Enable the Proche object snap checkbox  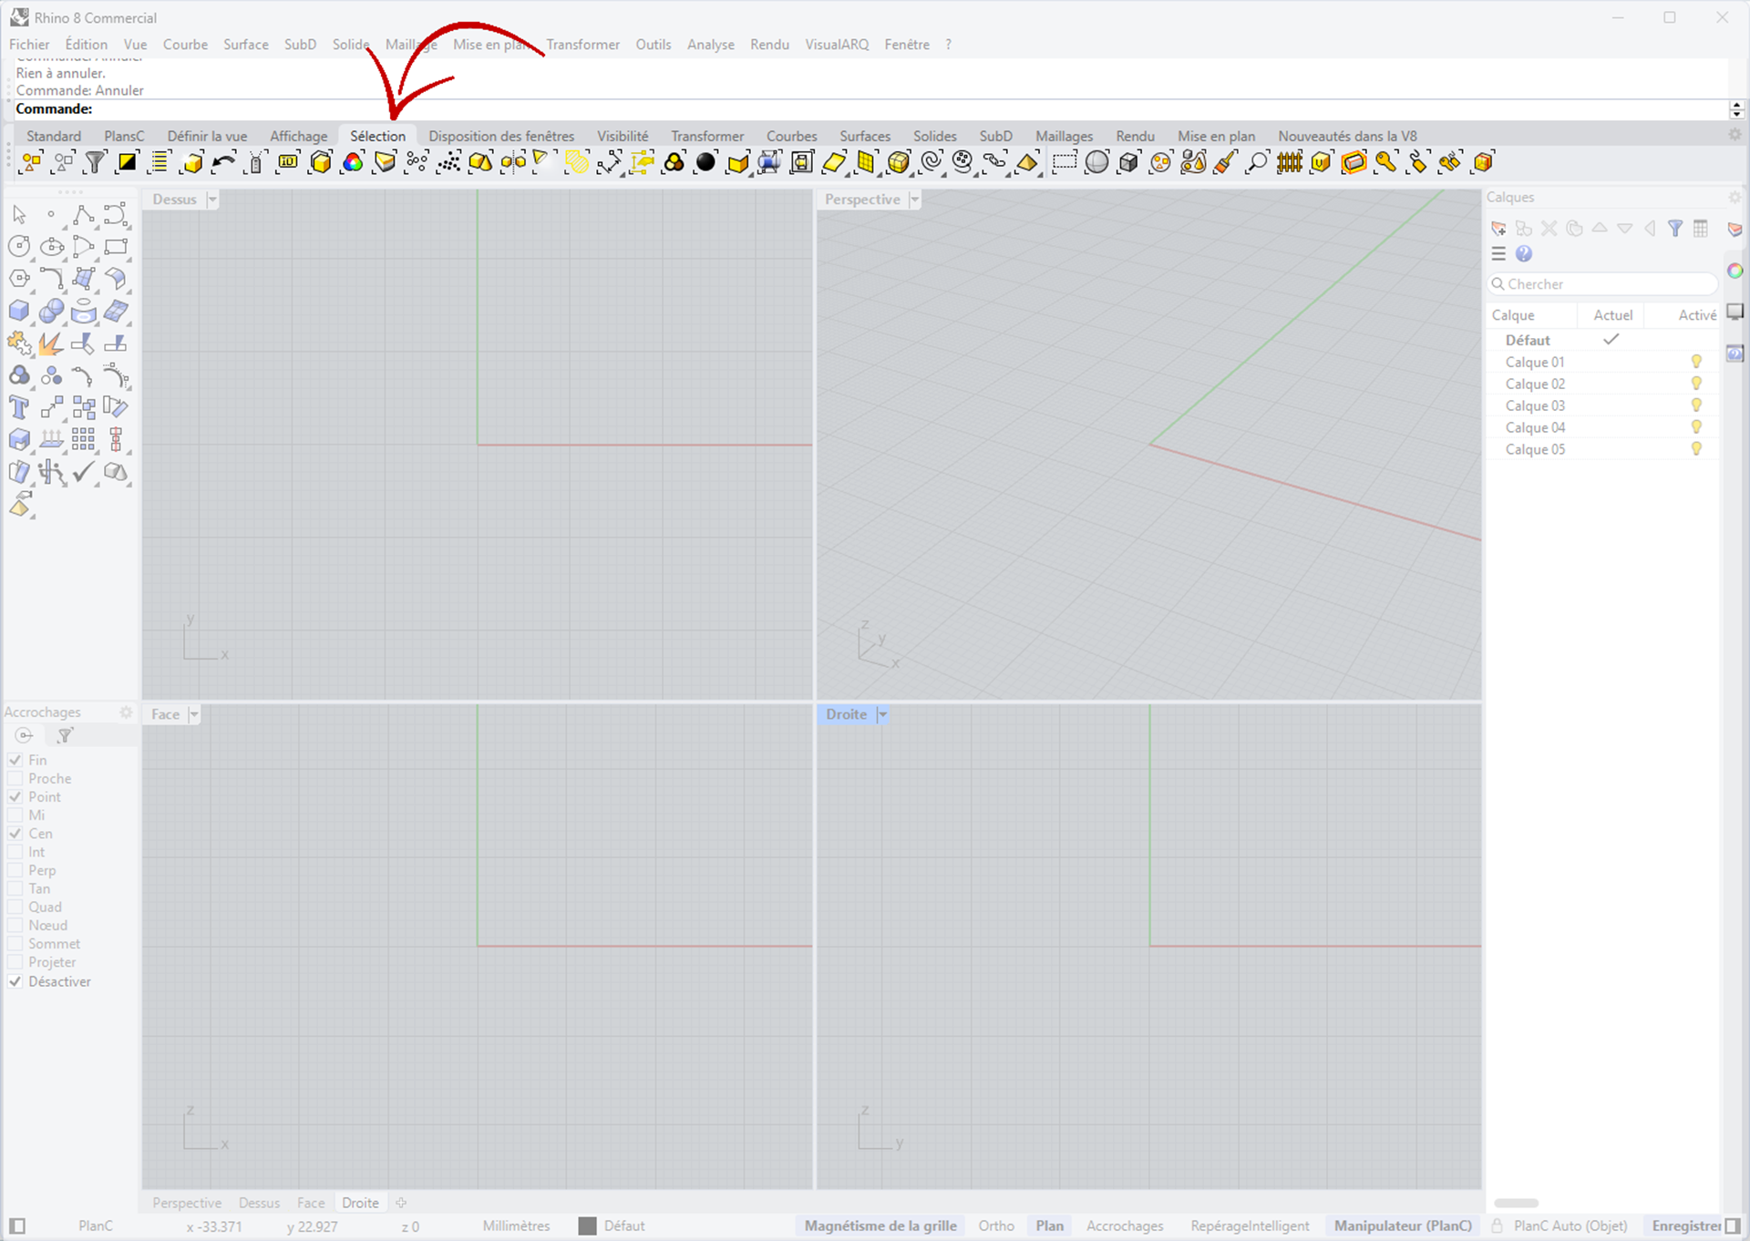(15, 779)
